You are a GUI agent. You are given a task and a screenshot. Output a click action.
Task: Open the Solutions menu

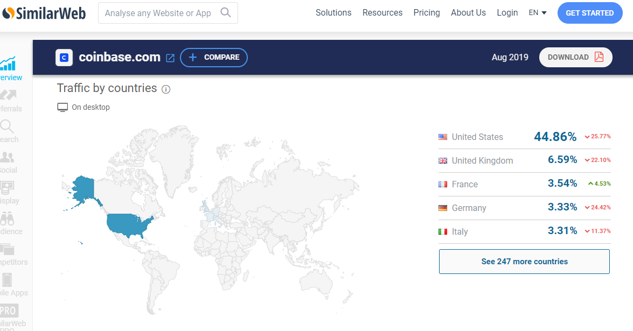coord(333,12)
